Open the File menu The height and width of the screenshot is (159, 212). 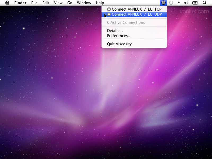(x=34, y=3)
